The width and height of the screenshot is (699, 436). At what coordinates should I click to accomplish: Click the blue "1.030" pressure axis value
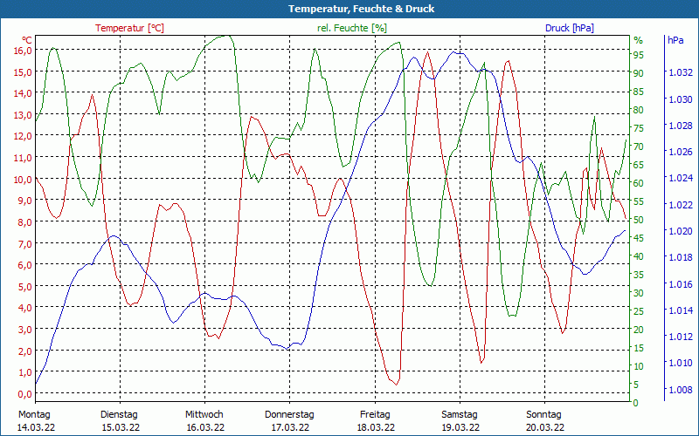pyautogui.click(x=681, y=99)
